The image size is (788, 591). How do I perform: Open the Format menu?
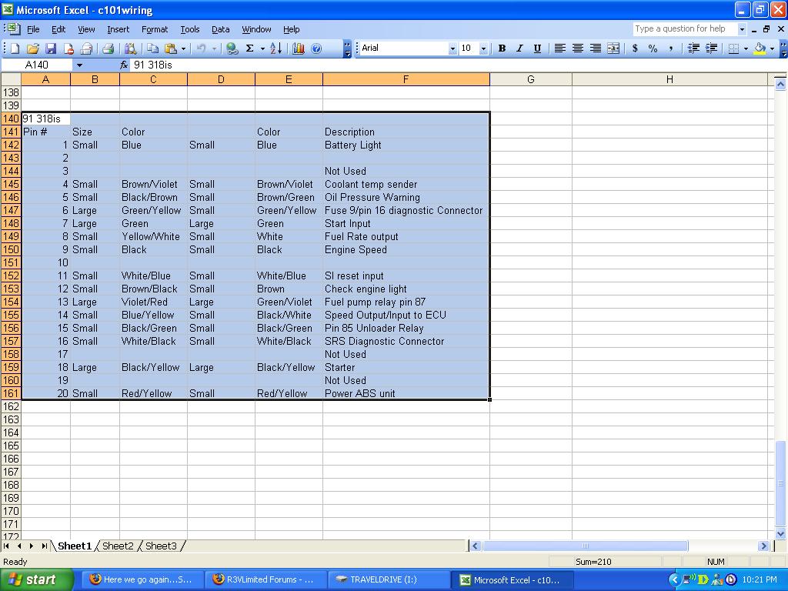click(154, 29)
